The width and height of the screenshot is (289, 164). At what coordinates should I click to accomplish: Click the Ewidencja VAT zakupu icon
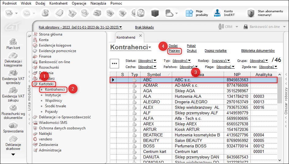13,90
